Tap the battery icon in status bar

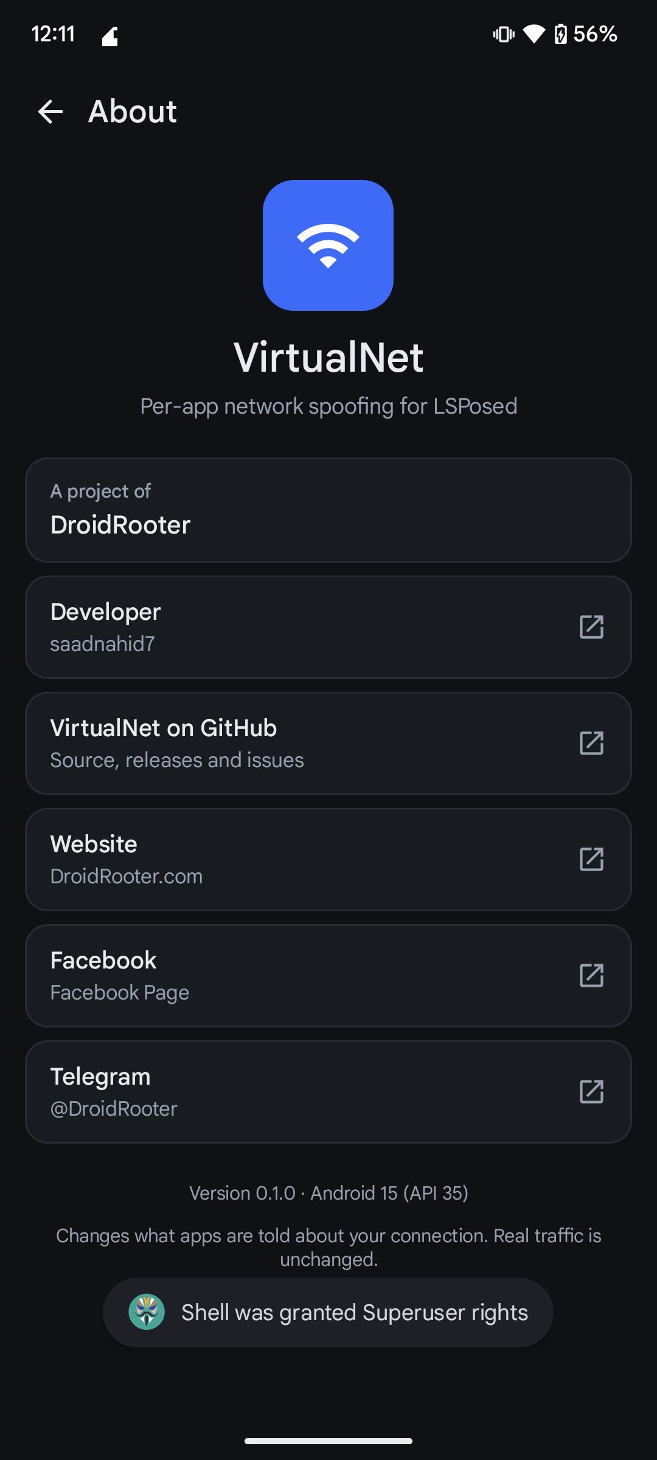coord(561,34)
